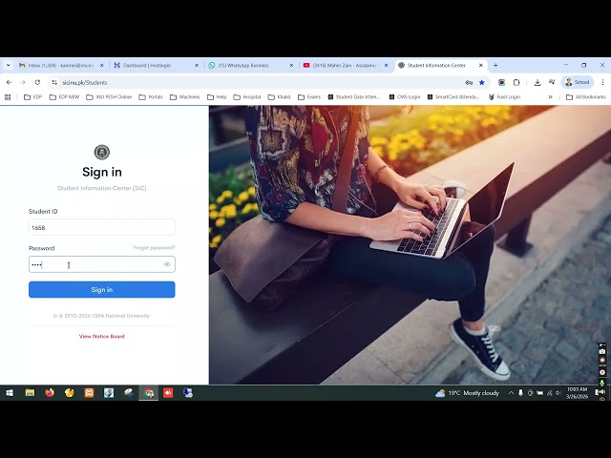611x458 pixels.
Task: Open a new browser tab
Action: (x=495, y=66)
